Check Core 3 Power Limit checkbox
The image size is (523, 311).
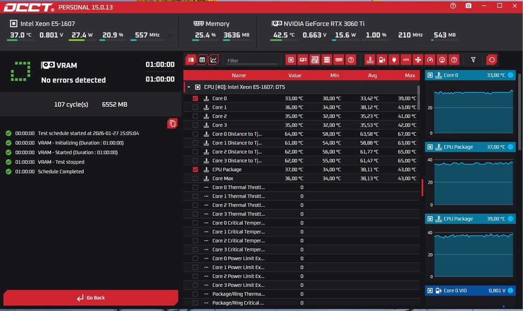coord(196,285)
